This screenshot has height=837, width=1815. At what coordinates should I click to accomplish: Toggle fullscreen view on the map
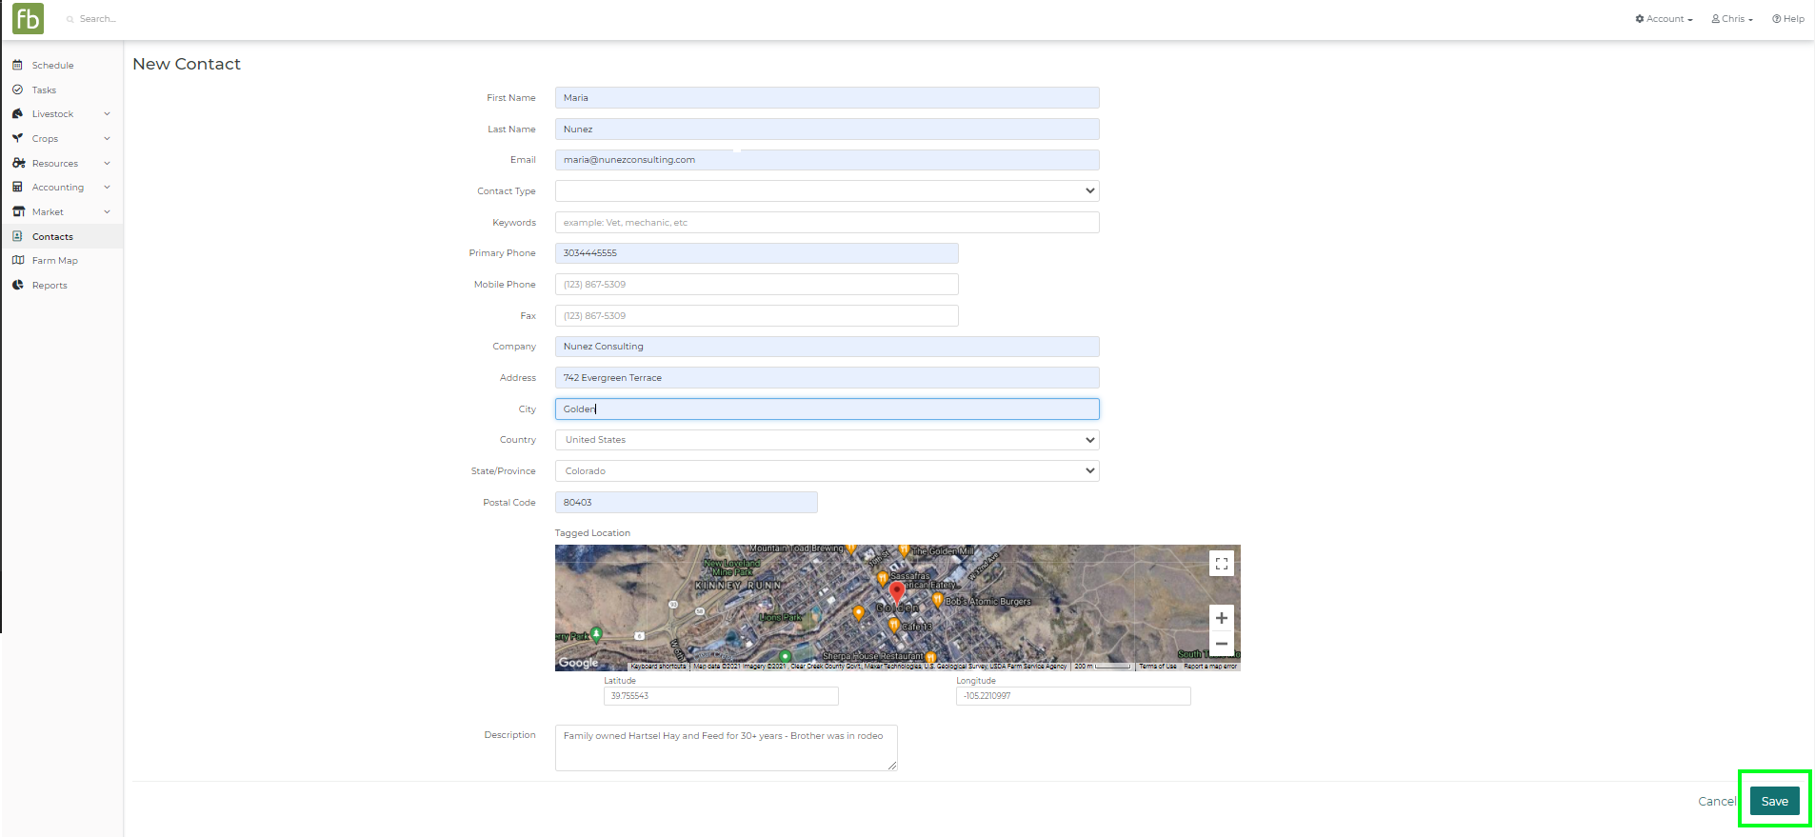(1222, 564)
